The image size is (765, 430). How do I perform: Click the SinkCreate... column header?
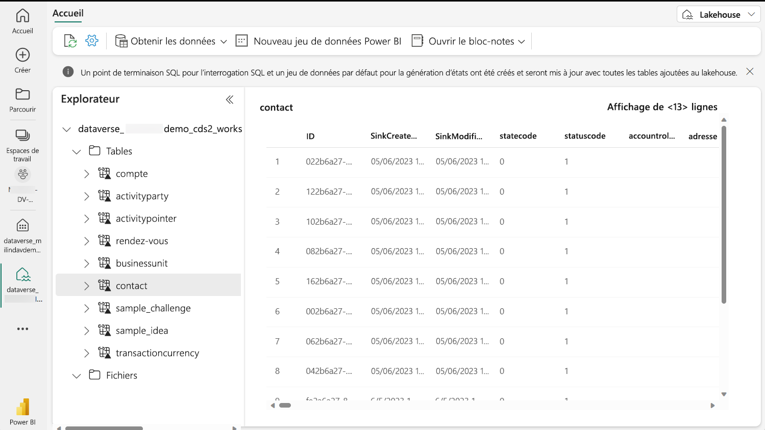[393, 136]
